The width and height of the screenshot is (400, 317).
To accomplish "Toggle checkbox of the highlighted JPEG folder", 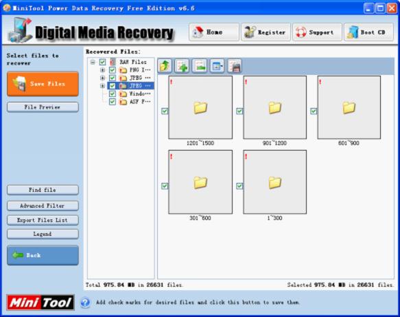I will (x=113, y=86).
